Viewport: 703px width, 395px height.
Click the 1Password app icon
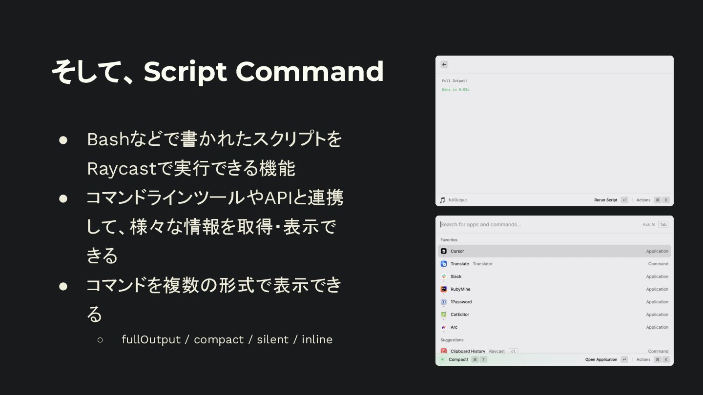(x=444, y=302)
